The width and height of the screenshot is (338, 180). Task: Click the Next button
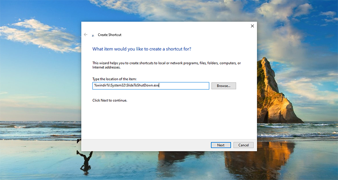tap(221, 145)
